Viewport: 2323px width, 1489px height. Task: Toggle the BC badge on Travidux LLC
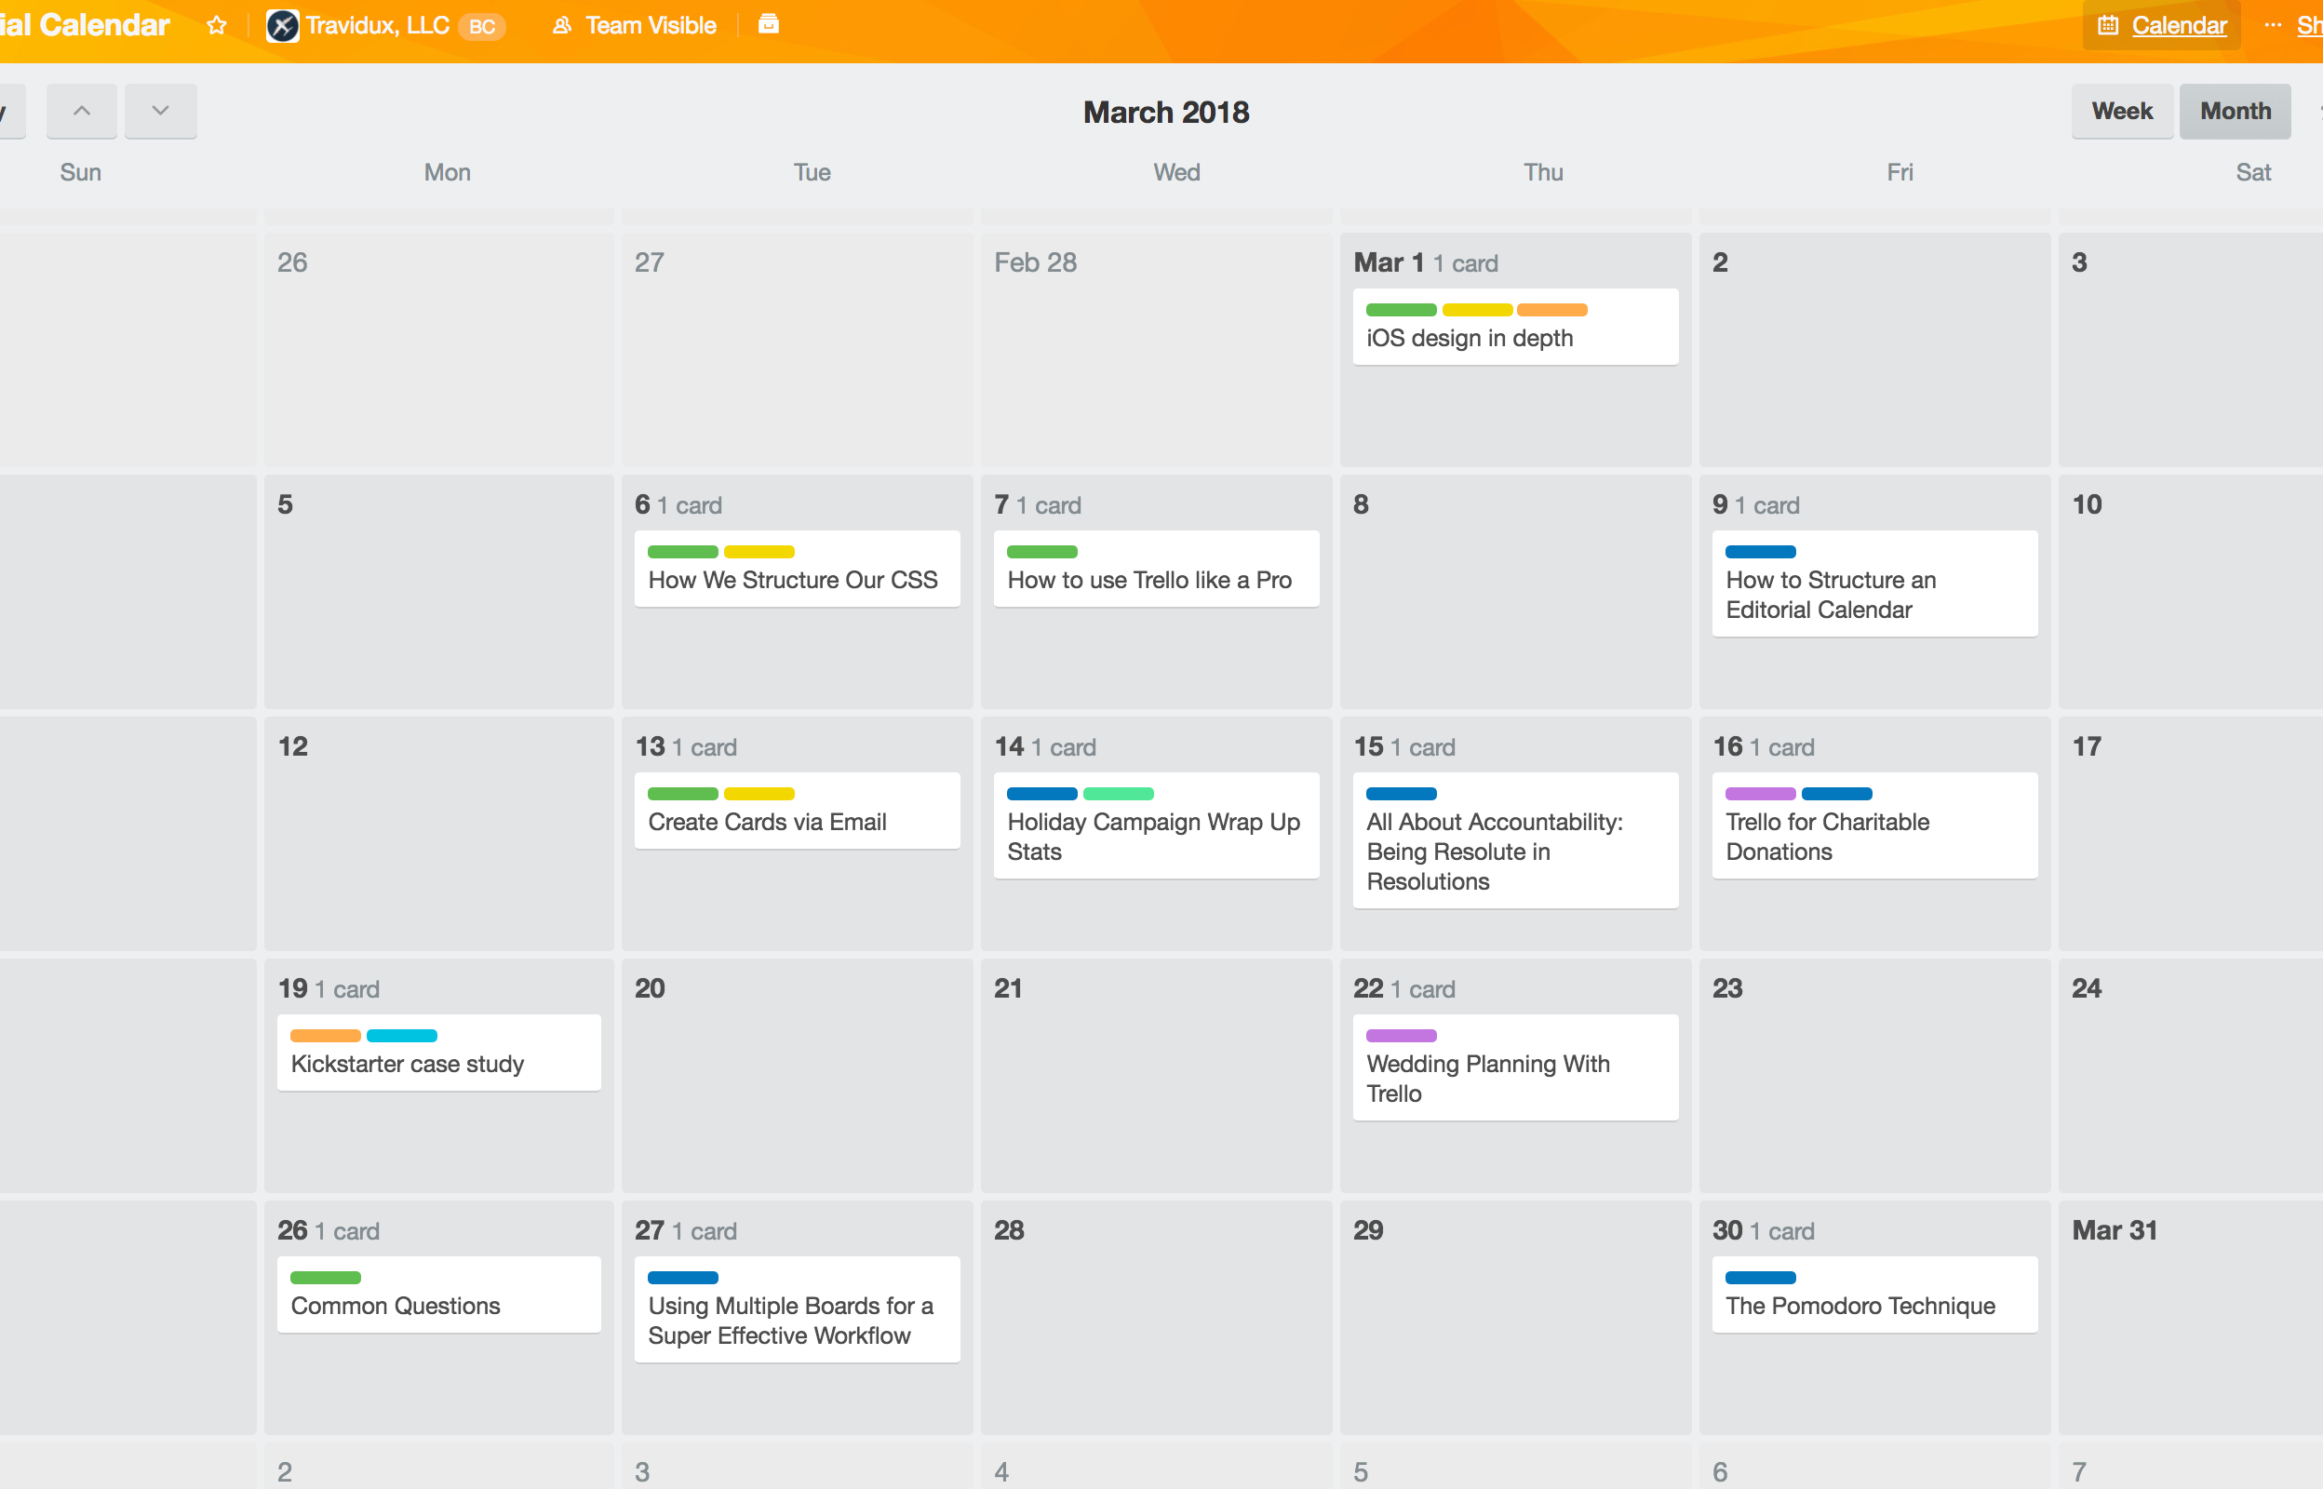pyautogui.click(x=484, y=23)
